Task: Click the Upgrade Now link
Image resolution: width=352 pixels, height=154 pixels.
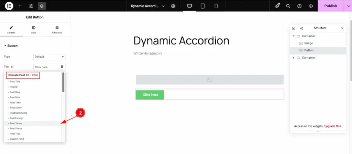Action: (333, 126)
